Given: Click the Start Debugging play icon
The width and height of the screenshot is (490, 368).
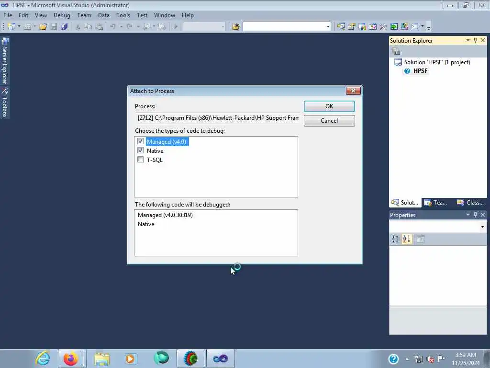Looking at the screenshot, I should click(x=176, y=27).
